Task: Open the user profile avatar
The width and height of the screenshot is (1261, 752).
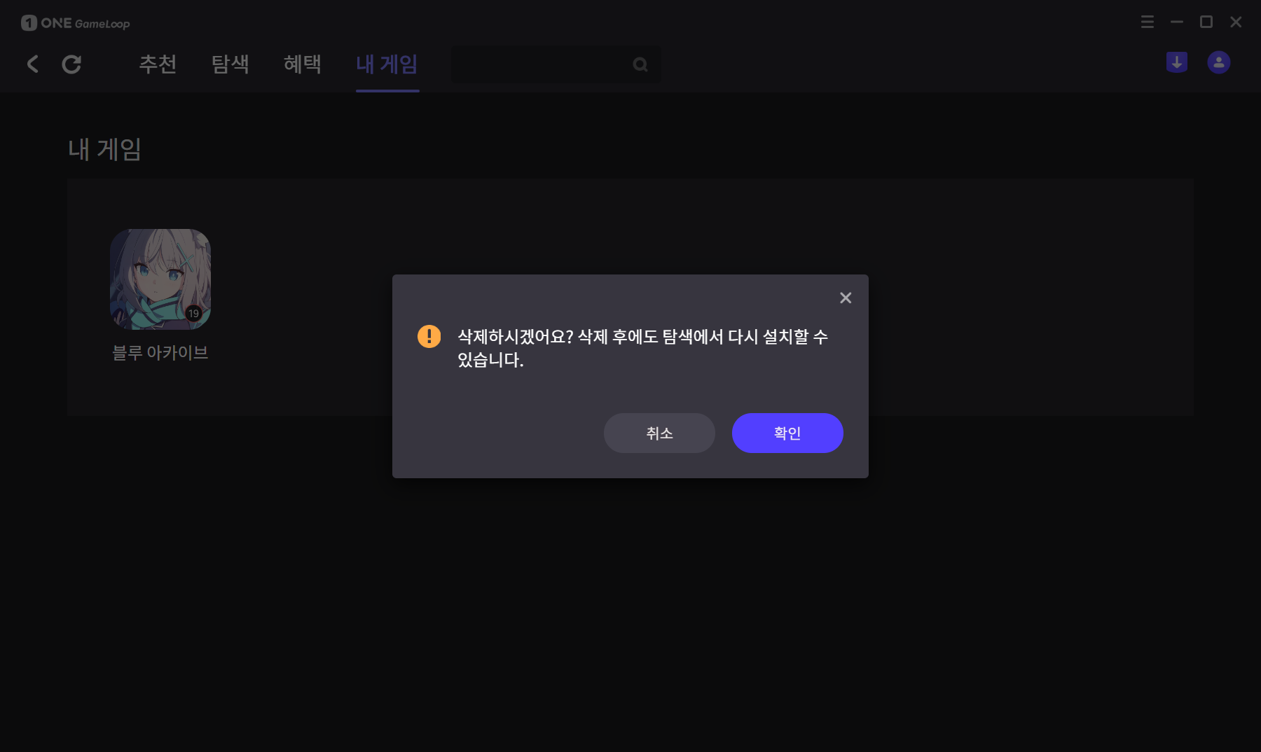Action: coord(1219,62)
